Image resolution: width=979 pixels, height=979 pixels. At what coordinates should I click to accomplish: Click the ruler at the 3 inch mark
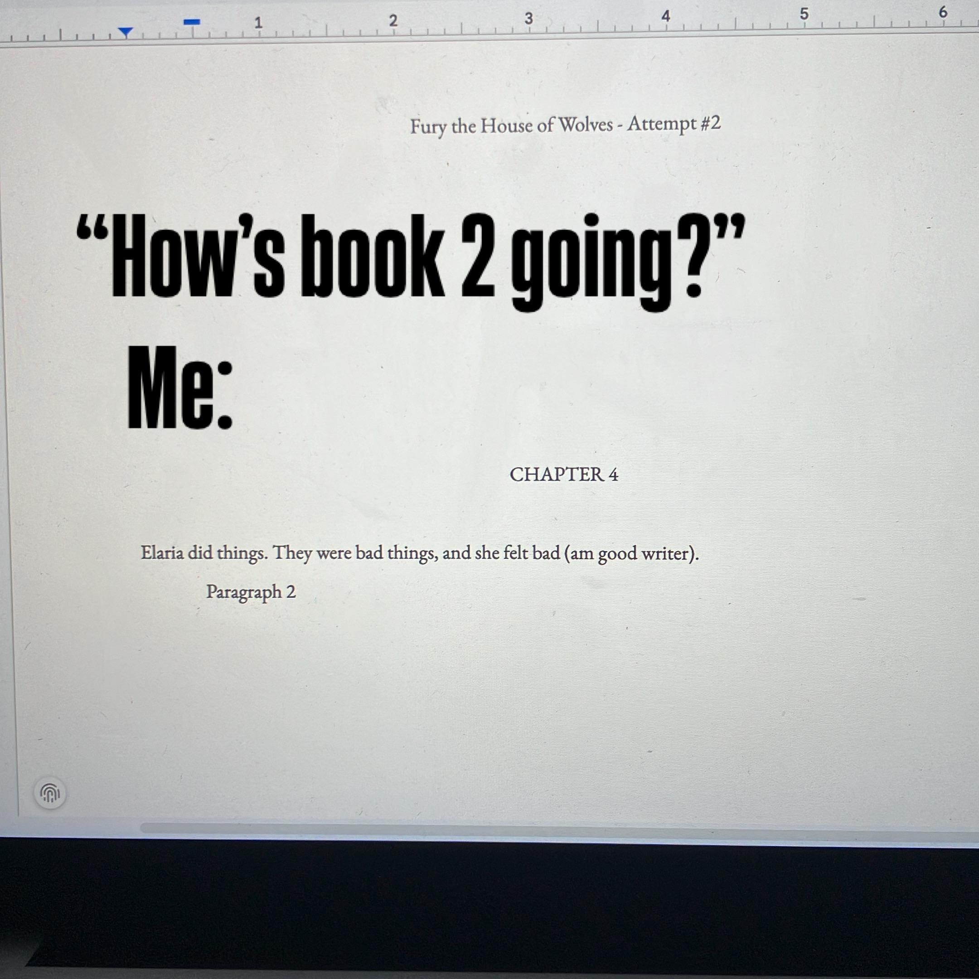tap(528, 19)
